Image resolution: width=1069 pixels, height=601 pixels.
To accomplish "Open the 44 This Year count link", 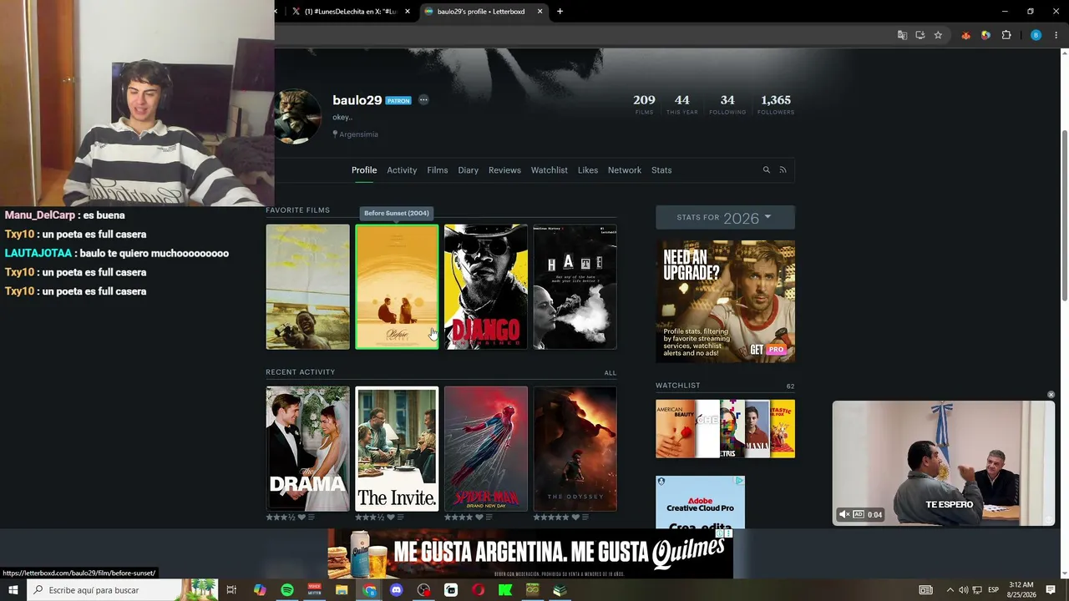I will [682, 104].
